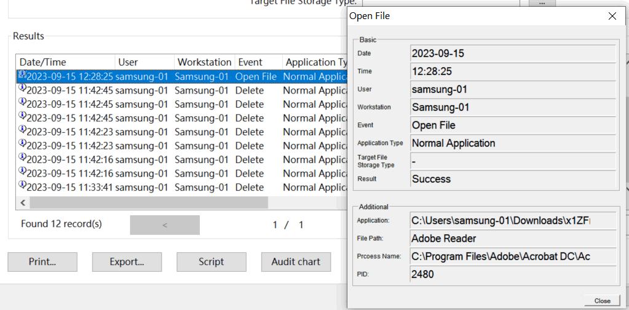Screen dimensions: 629x310
Task: Sort results by User column header
Action: (145, 62)
